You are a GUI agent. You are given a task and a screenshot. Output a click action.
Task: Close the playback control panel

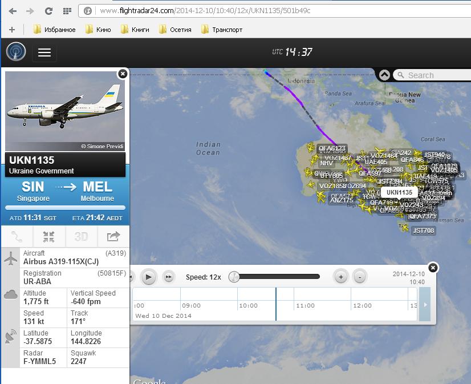click(433, 268)
